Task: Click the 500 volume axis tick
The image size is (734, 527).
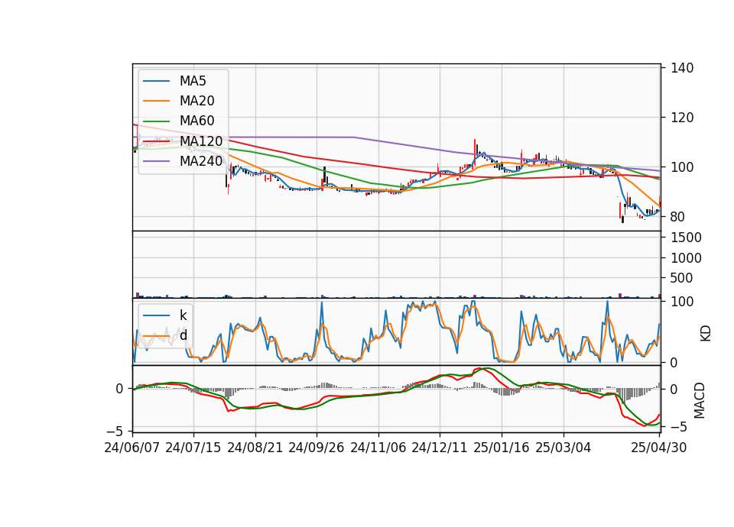Action: (682, 278)
